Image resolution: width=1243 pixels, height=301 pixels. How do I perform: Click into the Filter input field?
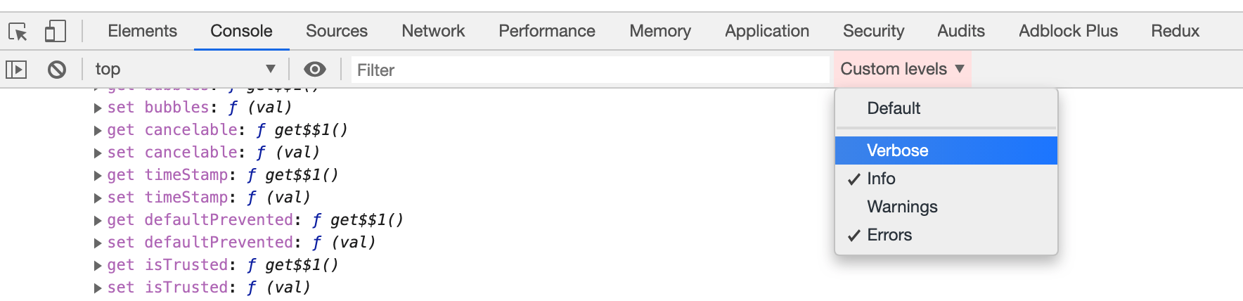(591, 70)
